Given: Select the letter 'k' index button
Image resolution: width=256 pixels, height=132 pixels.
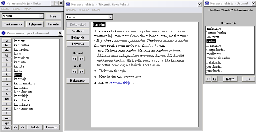Looking at the screenshot, I should click(7, 74).
